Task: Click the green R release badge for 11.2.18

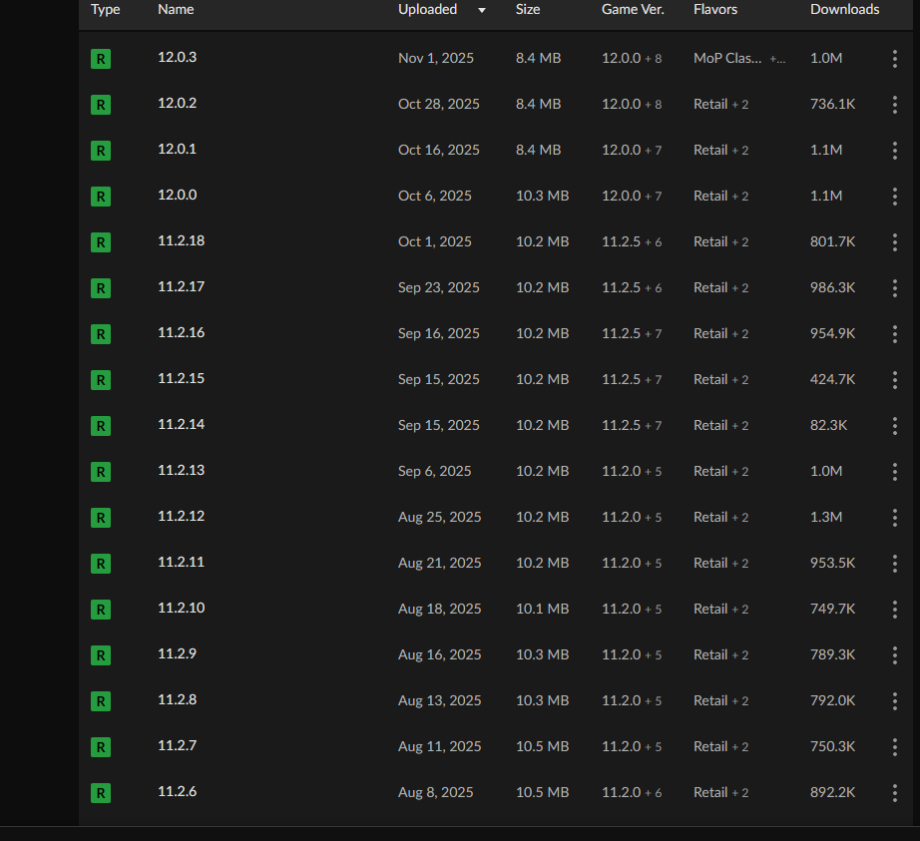Action: point(101,242)
